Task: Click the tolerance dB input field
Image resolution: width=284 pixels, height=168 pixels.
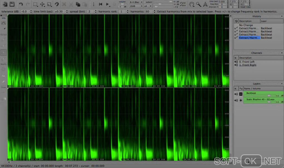Action: [25, 11]
